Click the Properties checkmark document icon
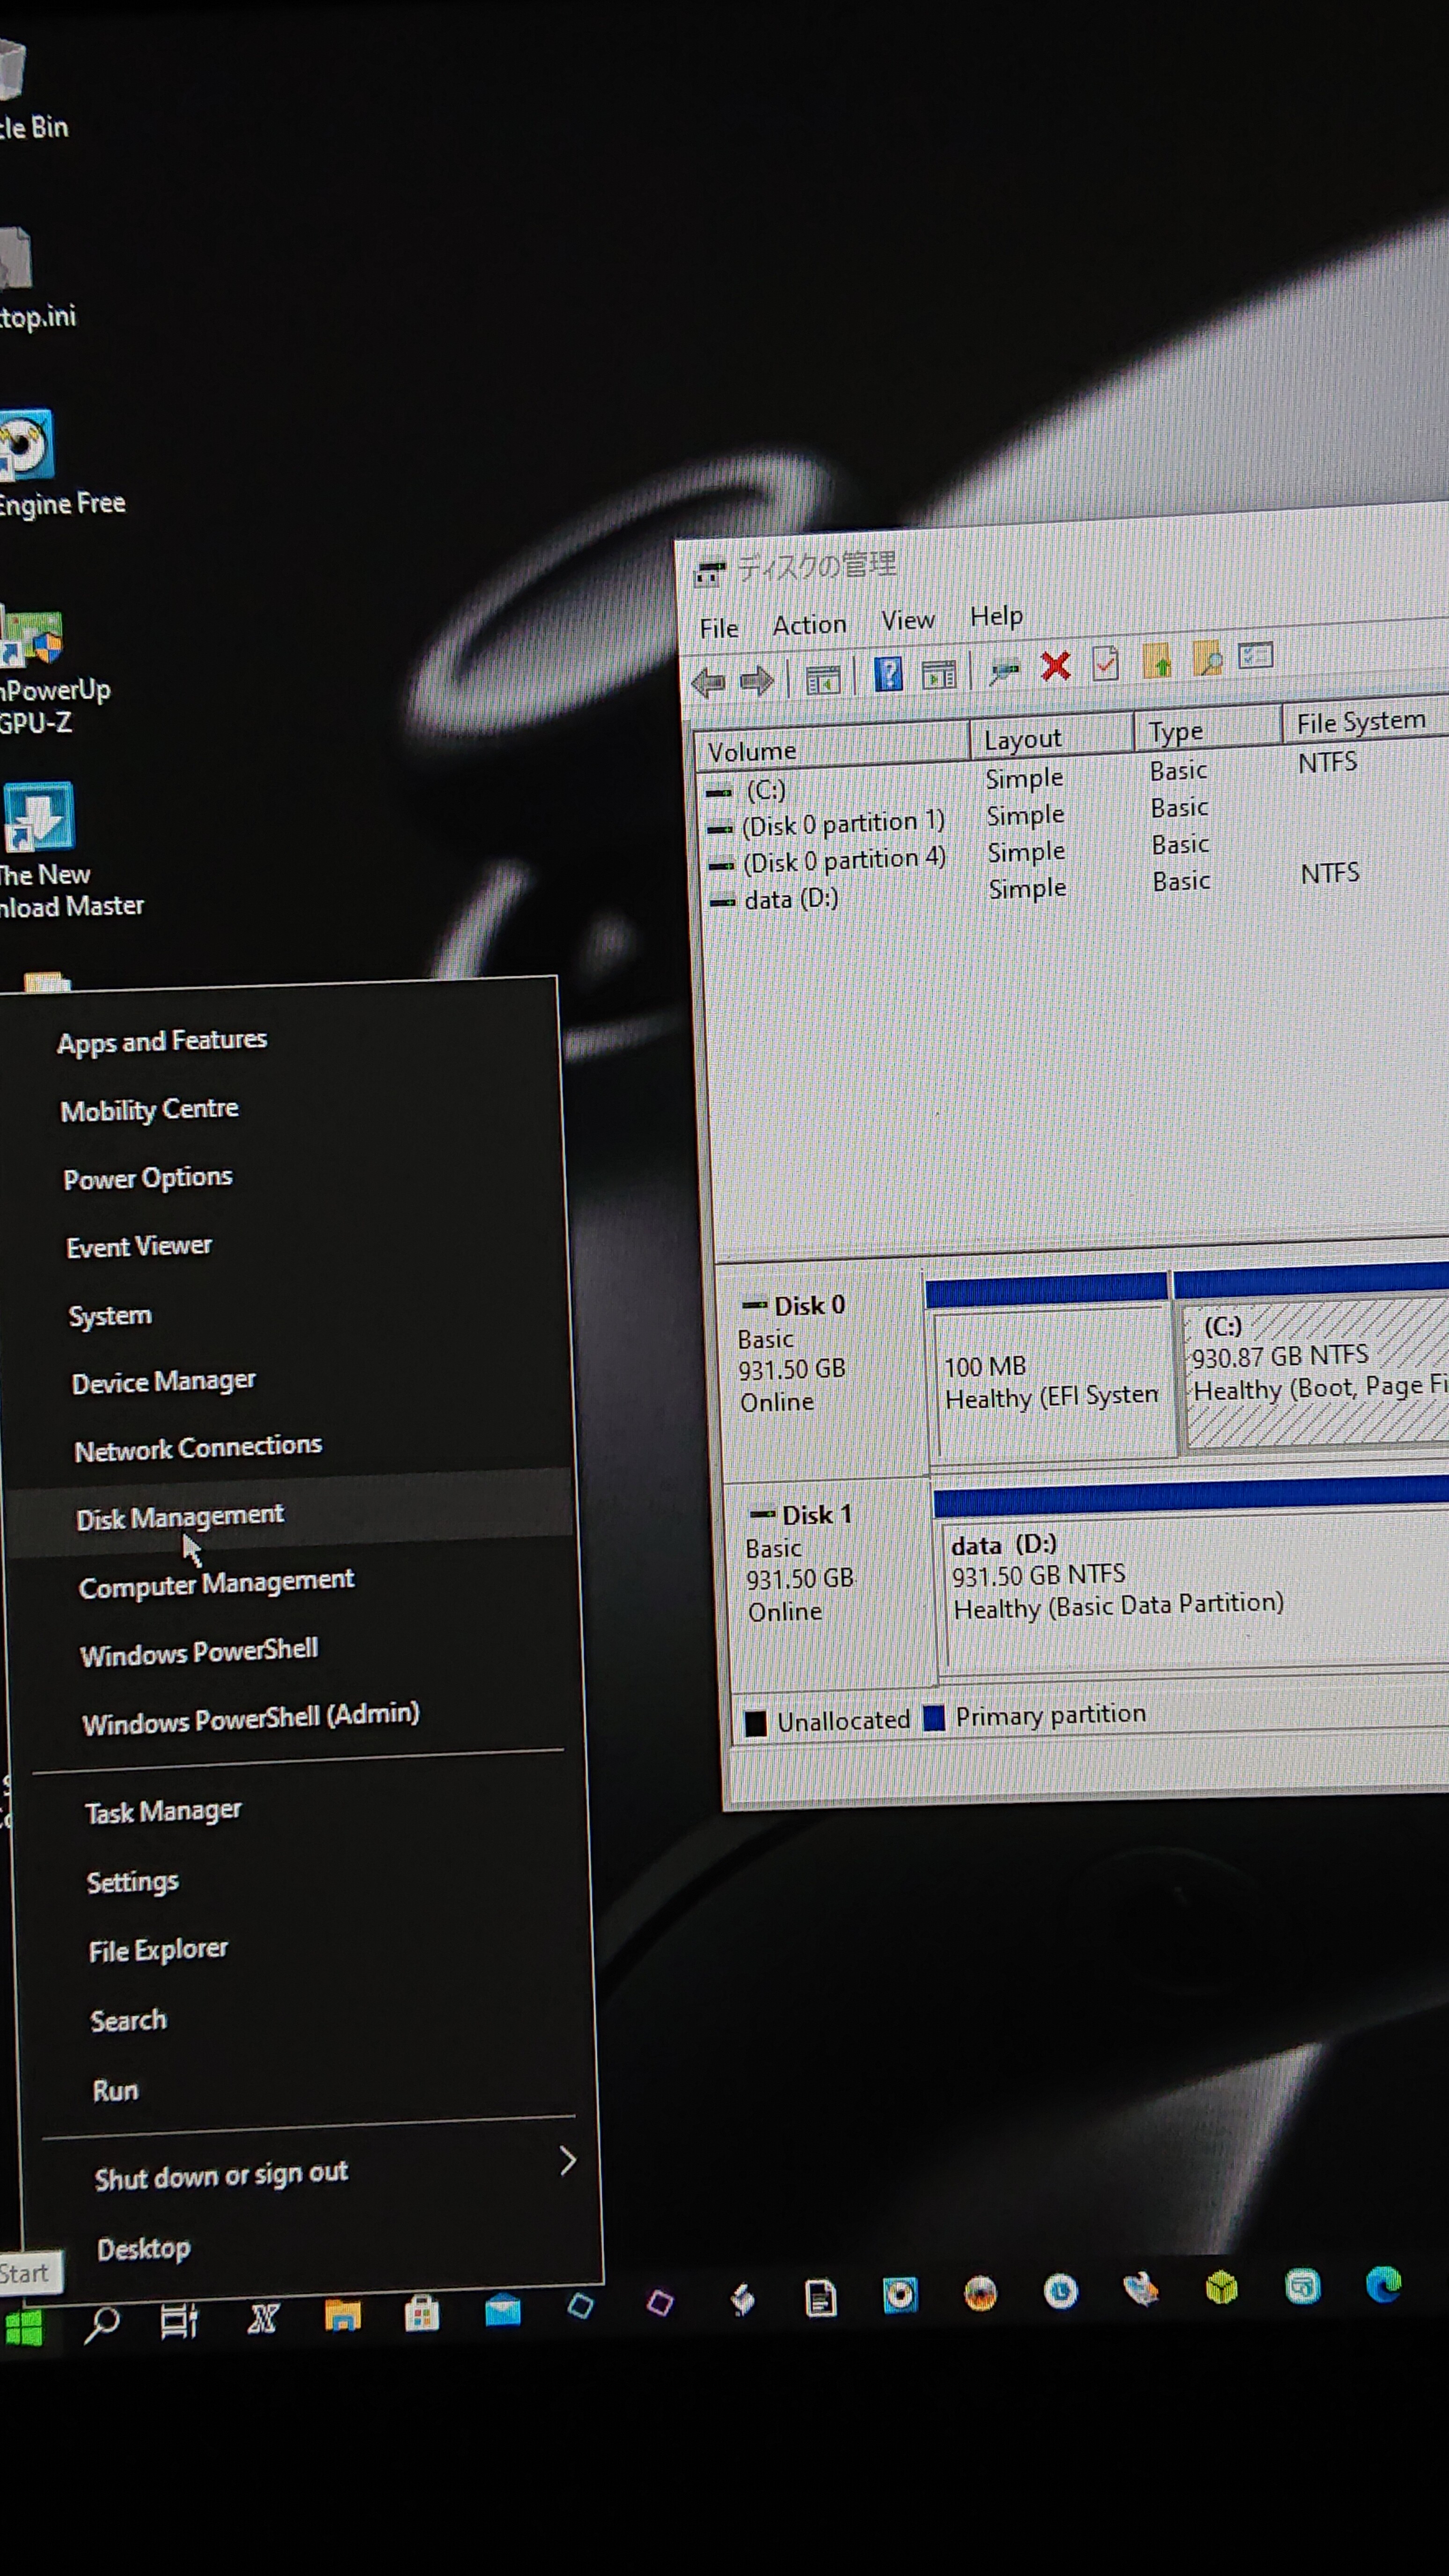 [x=1106, y=663]
